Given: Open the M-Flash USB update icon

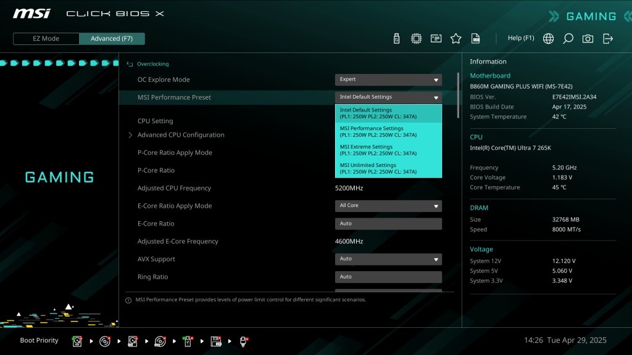Looking at the screenshot, I should click(396, 39).
